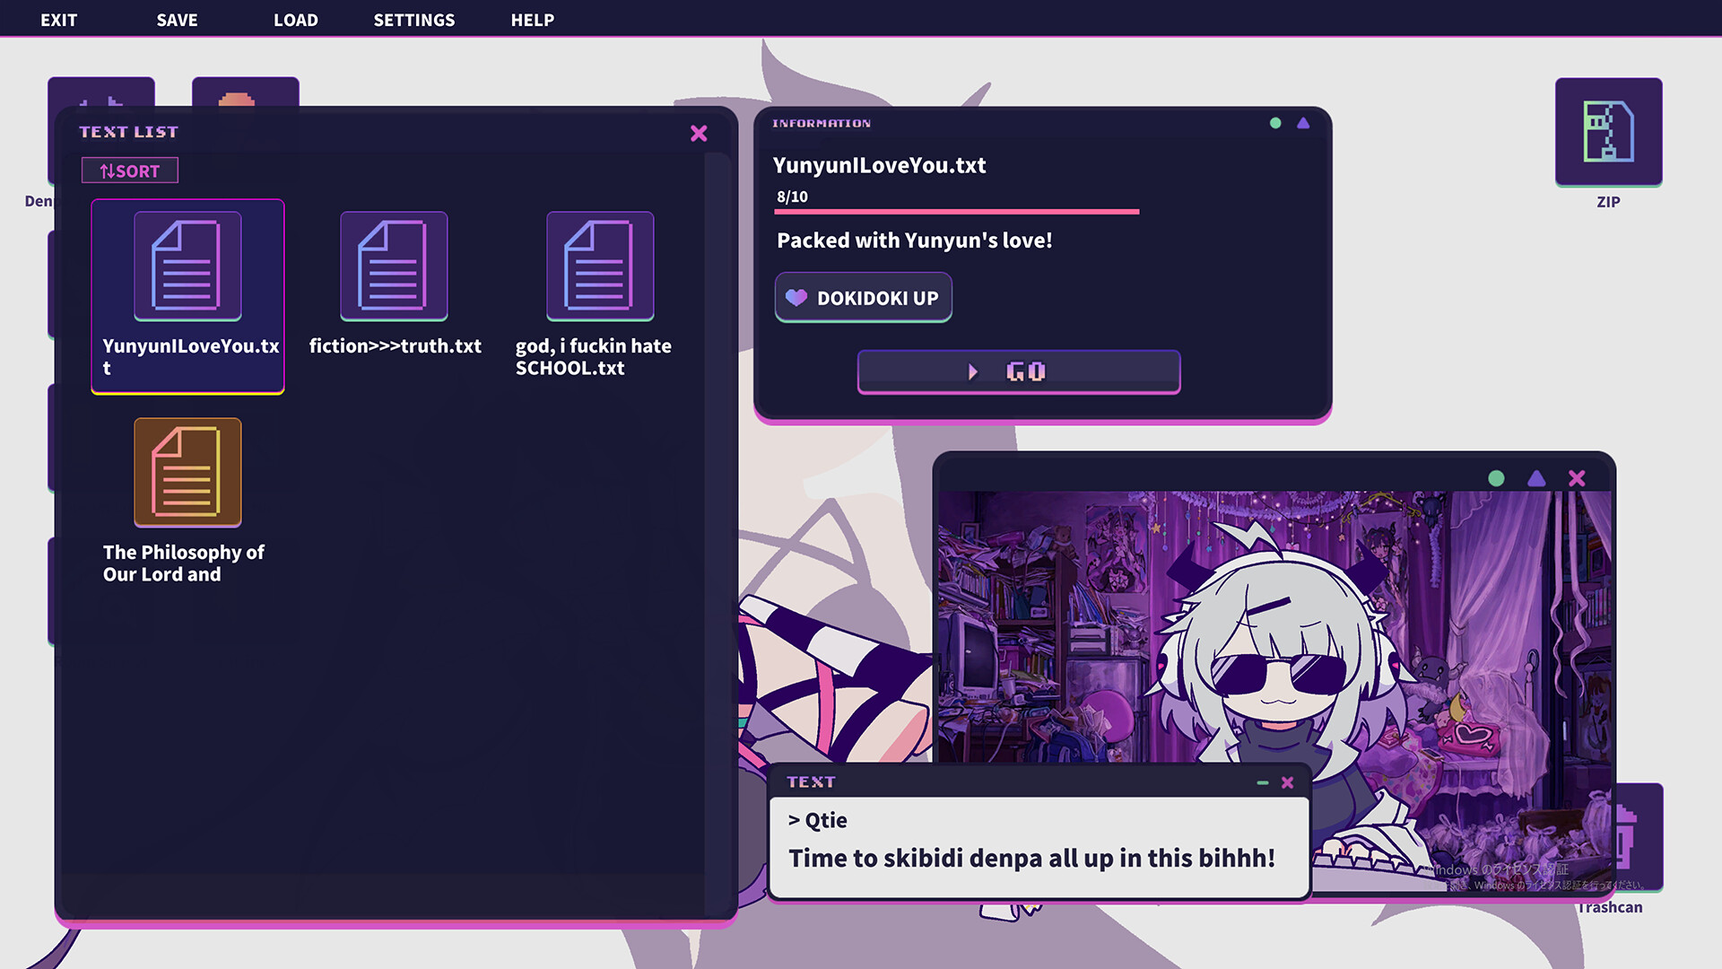Screen dimensions: 1722x969
Task: Click the SORT control in Text List
Action: pos(129,170)
